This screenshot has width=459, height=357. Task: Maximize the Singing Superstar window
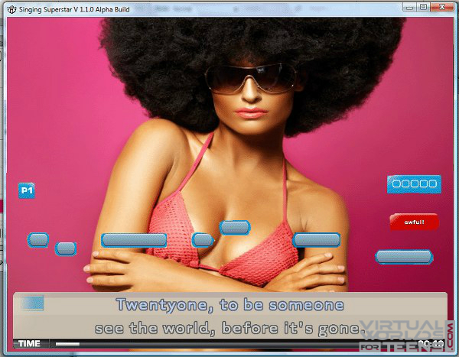[423, 7]
